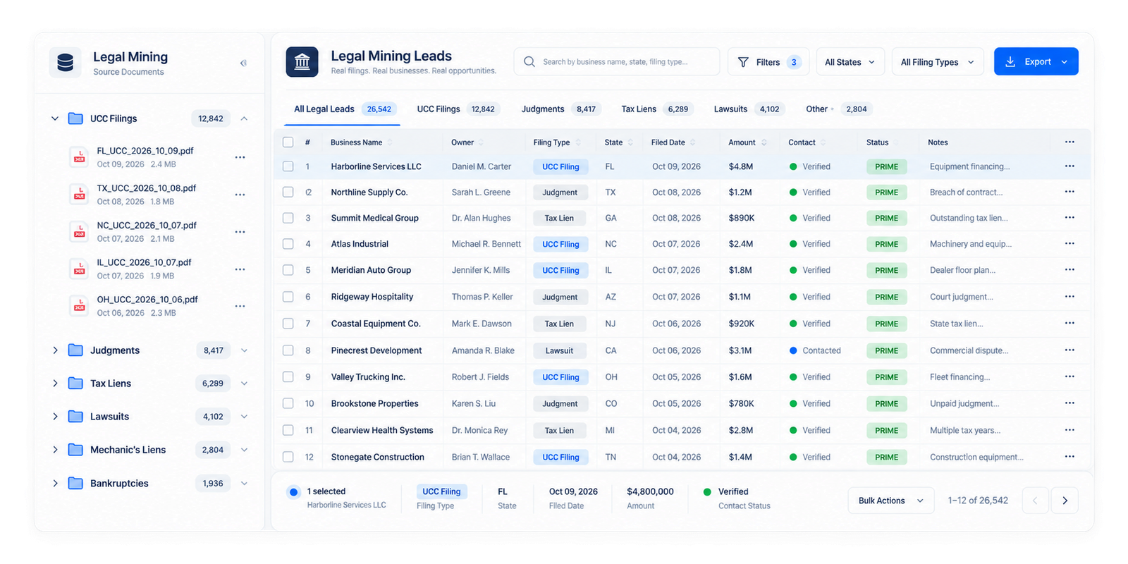Image resolution: width=1128 pixels, height=564 pixels.
Task: Click the Mechanic's Liens folder row
Action: tap(149, 450)
